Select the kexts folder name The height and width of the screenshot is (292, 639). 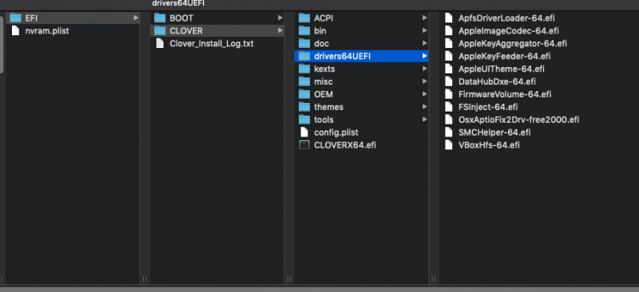pos(324,69)
